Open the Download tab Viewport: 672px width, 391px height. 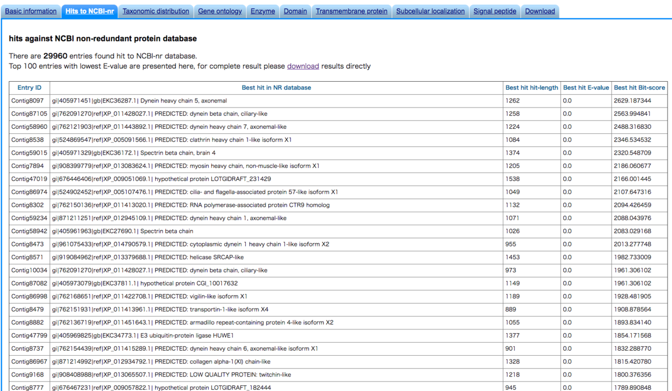(540, 11)
